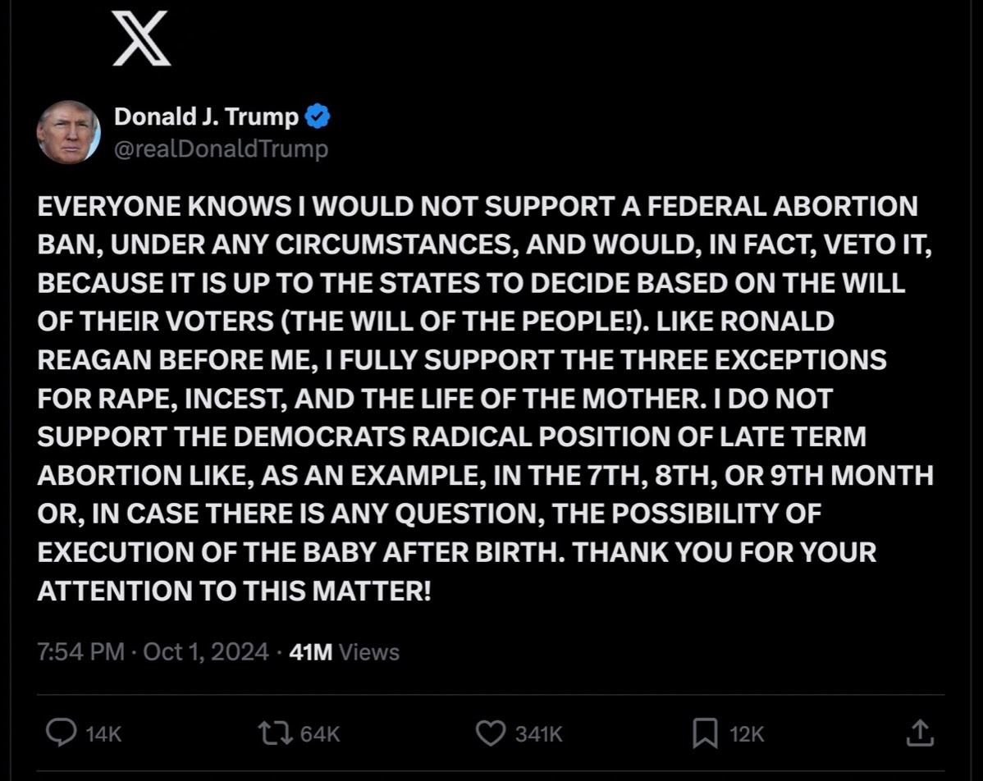Open the @realDonaldTrump handle link
The width and height of the screenshot is (983, 781).
(221, 148)
